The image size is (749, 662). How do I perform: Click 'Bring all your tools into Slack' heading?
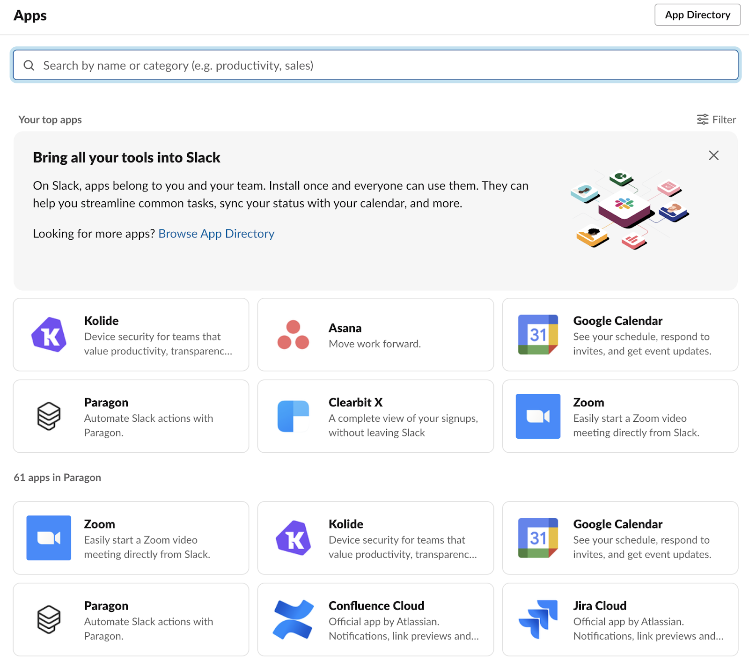[x=126, y=158]
